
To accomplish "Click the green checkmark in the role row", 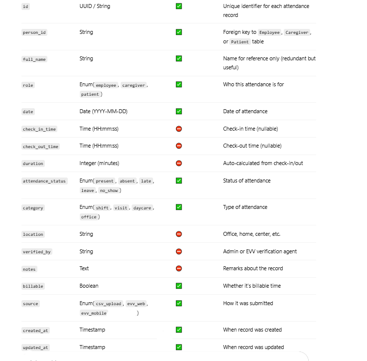I will point(179,85).
